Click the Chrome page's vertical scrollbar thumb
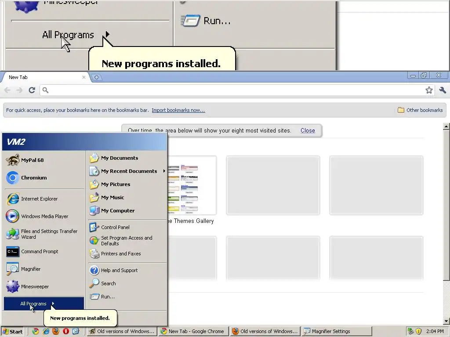450x337 pixels. [446, 205]
